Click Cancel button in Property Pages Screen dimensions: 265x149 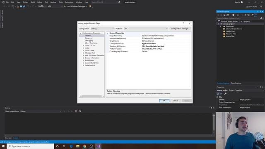(175, 101)
